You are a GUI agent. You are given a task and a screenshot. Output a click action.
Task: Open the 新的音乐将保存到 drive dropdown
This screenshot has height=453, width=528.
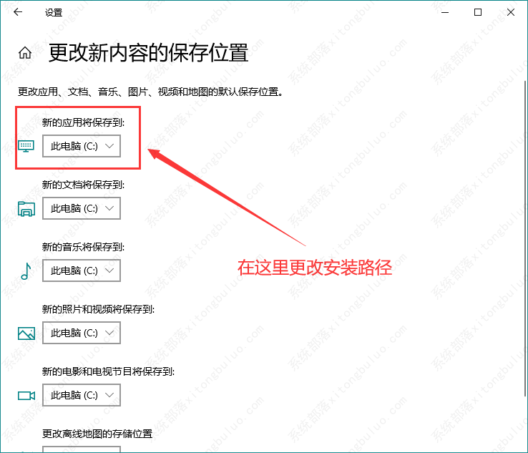pyautogui.click(x=82, y=271)
